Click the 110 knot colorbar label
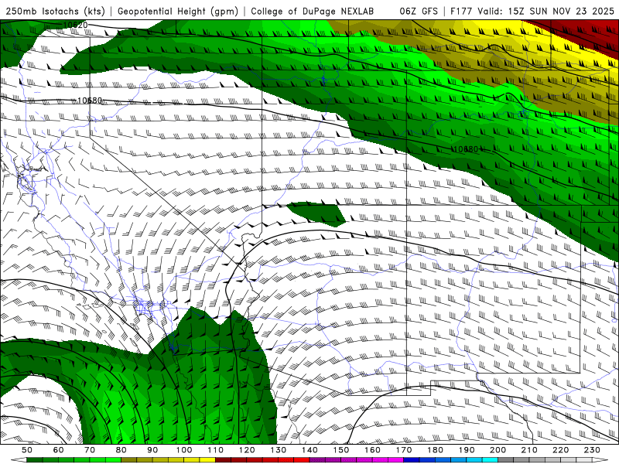The height and width of the screenshot is (464, 619). click(215, 450)
